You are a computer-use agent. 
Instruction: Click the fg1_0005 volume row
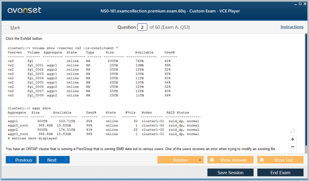point(89,83)
